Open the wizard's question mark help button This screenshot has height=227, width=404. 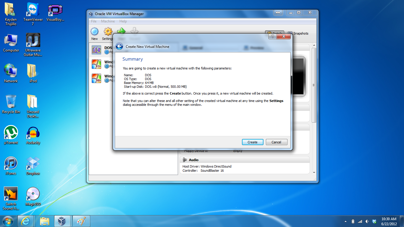tap(272, 36)
